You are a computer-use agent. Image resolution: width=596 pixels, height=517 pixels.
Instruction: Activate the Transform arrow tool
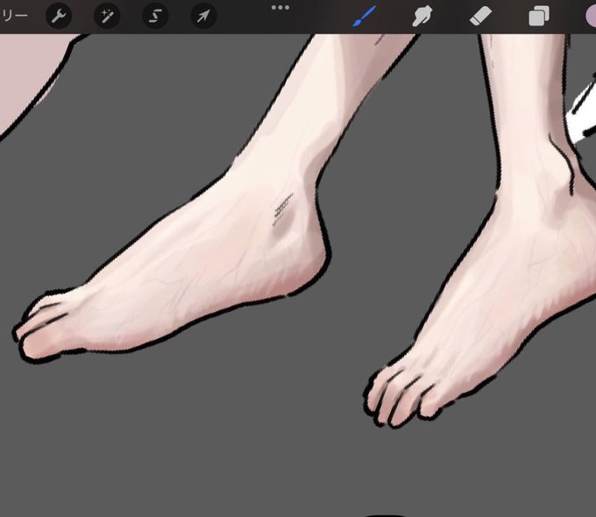(203, 16)
